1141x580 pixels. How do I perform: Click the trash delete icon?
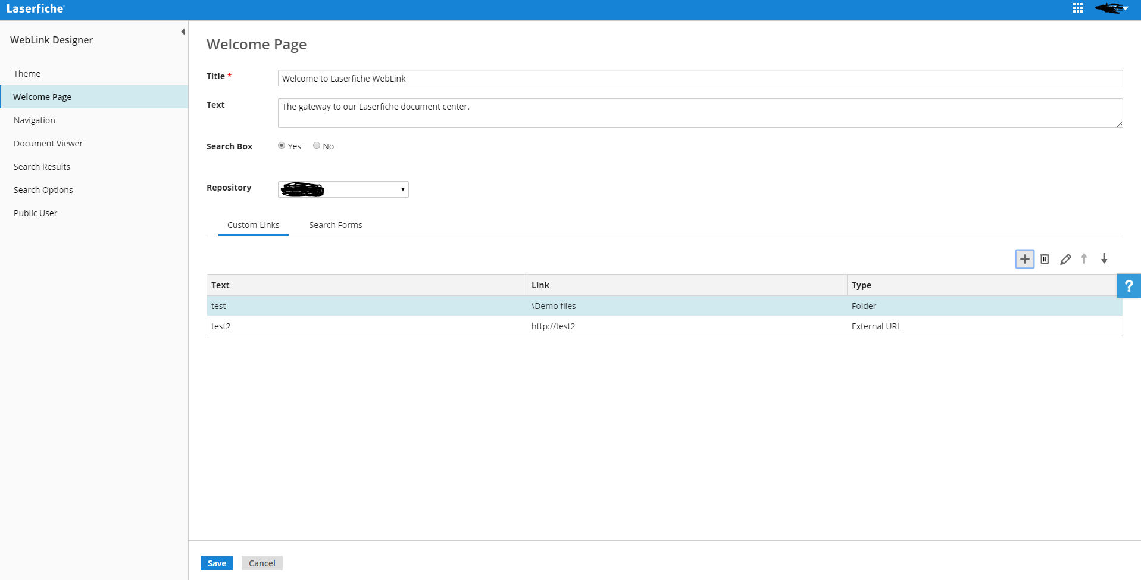(x=1045, y=259)
